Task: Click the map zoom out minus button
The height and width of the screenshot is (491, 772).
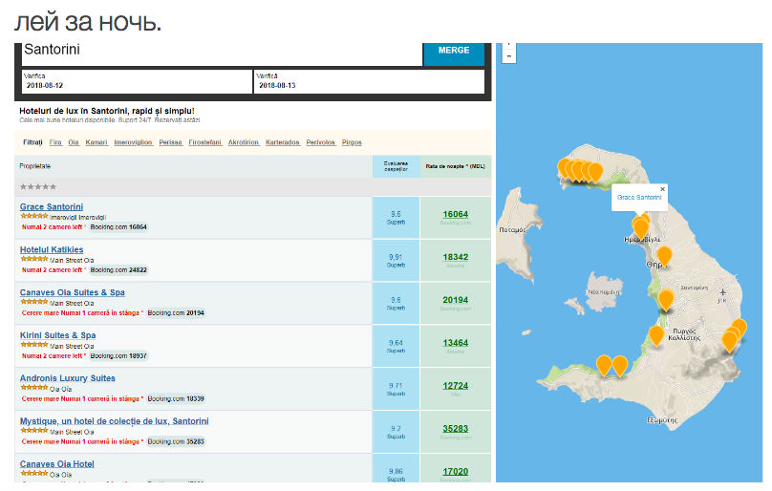Action: coord(509,56)
